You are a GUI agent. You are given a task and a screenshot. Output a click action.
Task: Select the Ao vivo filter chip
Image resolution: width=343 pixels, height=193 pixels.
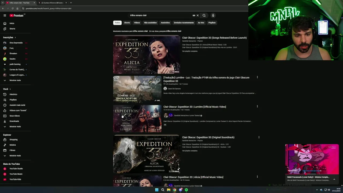(201, 23)
